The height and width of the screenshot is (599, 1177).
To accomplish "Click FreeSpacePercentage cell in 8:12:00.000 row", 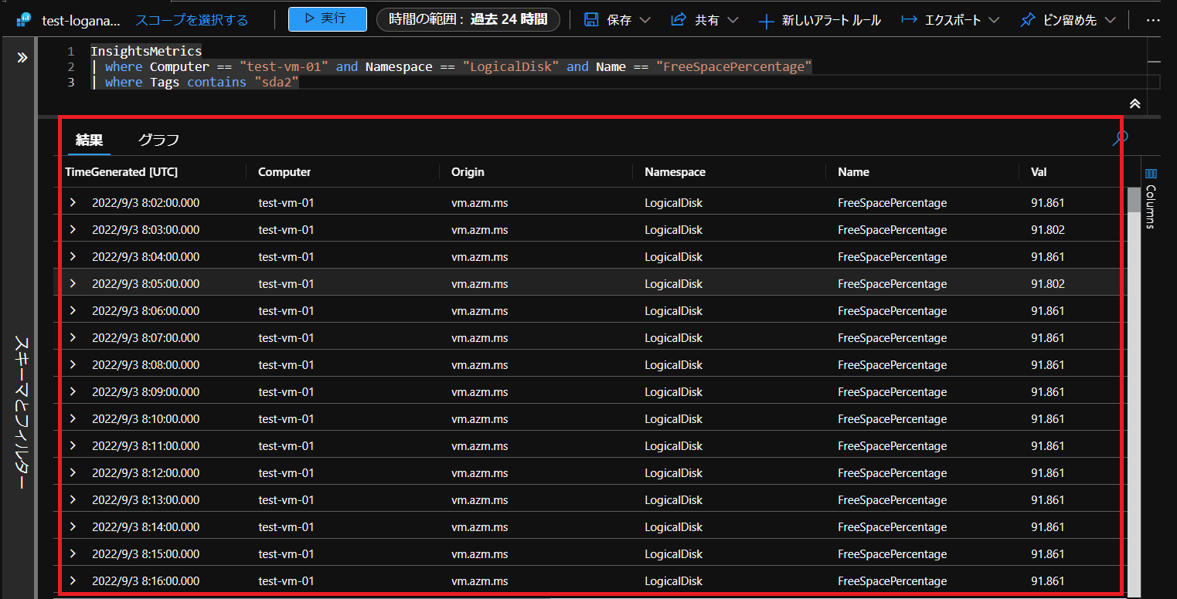I will tap(892, 473).
